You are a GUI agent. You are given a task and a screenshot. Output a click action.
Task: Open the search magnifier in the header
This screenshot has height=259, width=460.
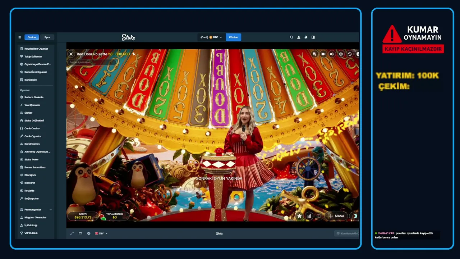tap(291, 37)
